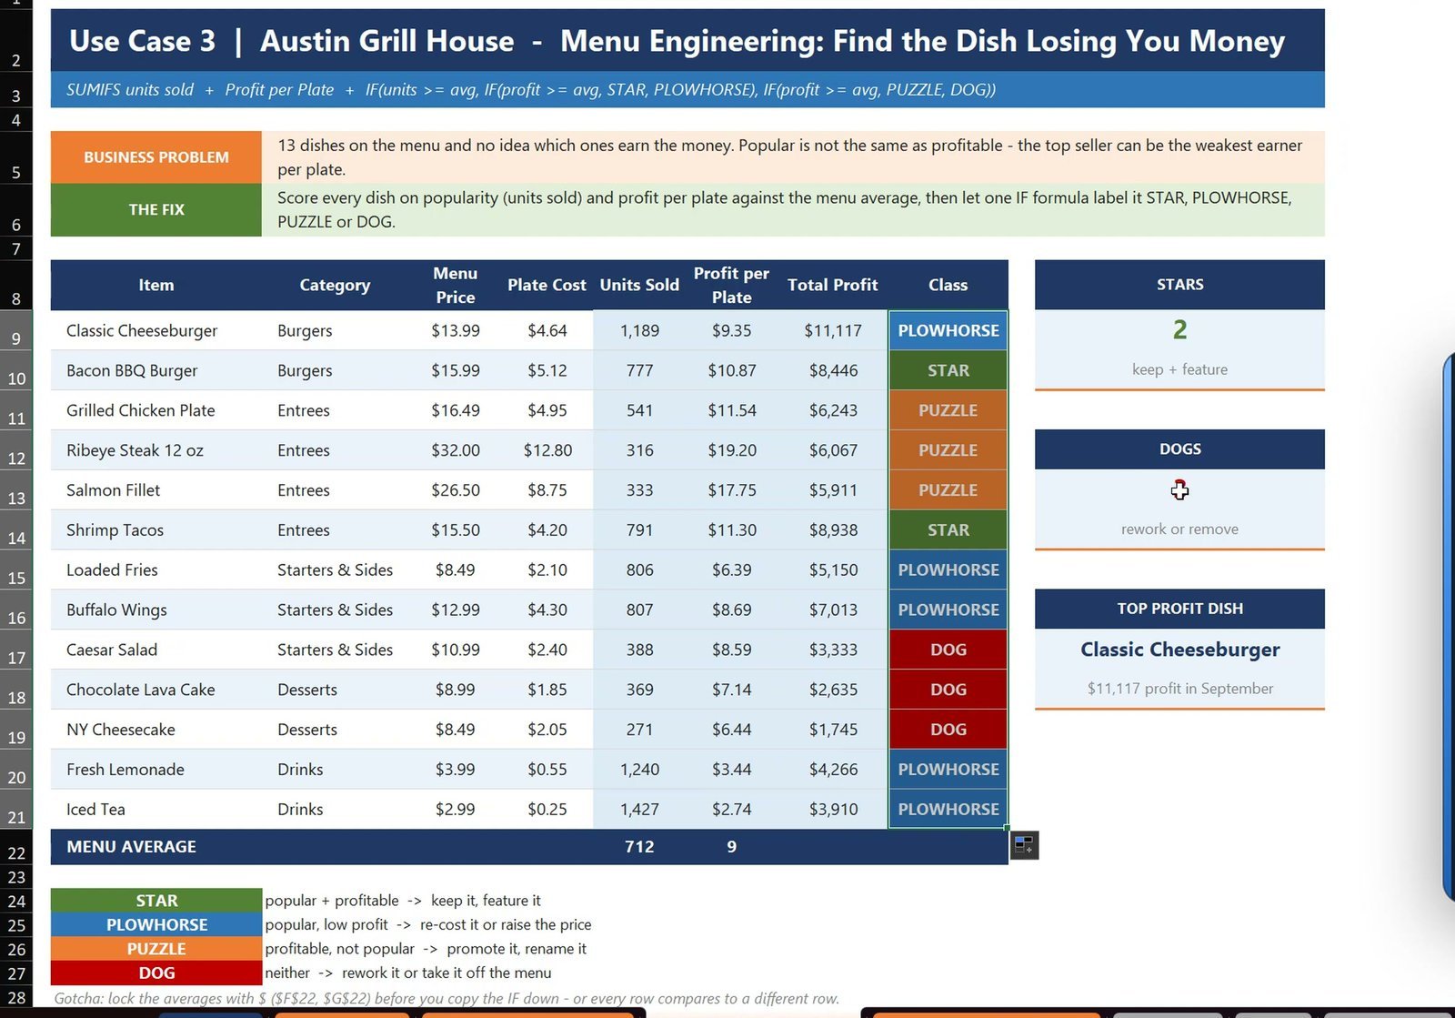Select the Classic Cheeseburger top dish value
This screenshot has width=1455, height=1018.
point(1179,650)
